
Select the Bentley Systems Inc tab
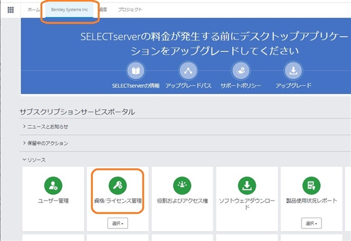69,10
